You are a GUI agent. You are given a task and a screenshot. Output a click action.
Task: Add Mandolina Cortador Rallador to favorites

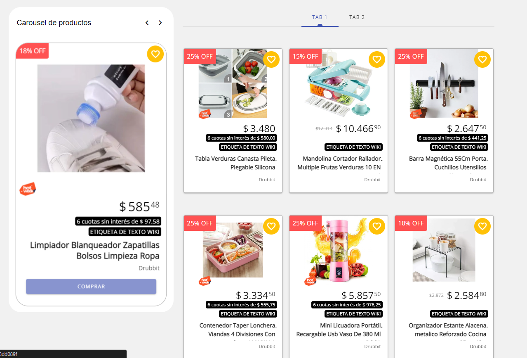click(376, 59)
